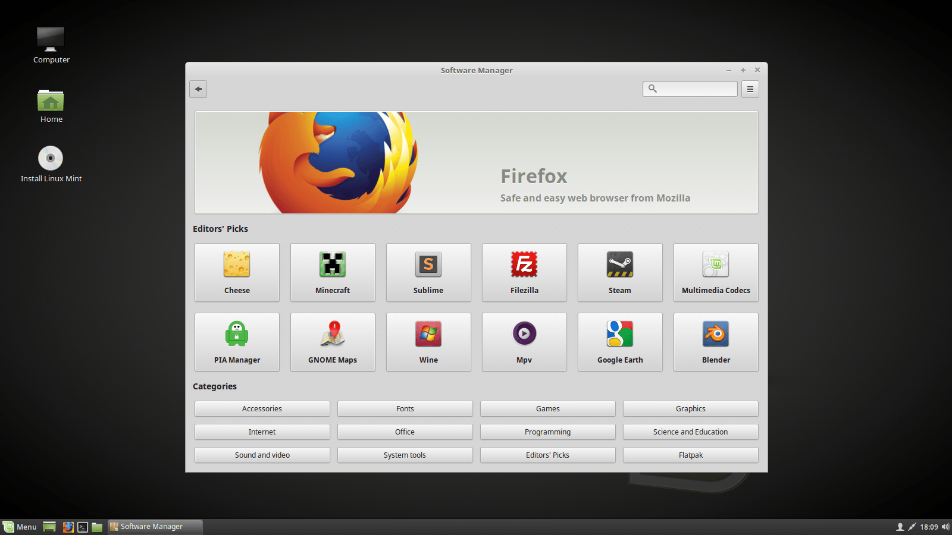This screenshot has height=535, width=952.
Task: Go back with the arrow button
Action: pyautogui.click(x=198, y=89)
